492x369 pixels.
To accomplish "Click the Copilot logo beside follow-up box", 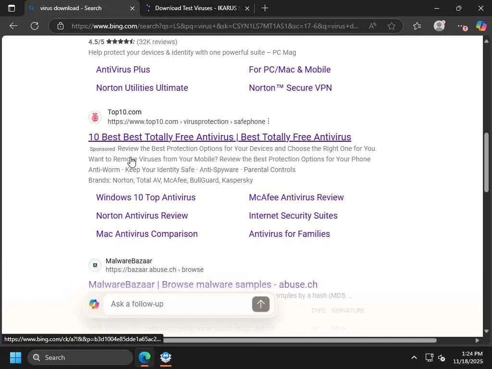I will [94, 304].
